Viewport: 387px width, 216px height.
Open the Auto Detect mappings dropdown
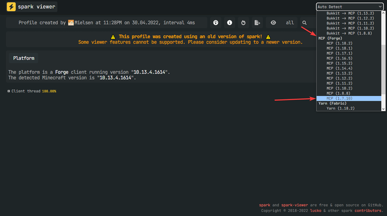pyautogui.click(x=350, y=7)
